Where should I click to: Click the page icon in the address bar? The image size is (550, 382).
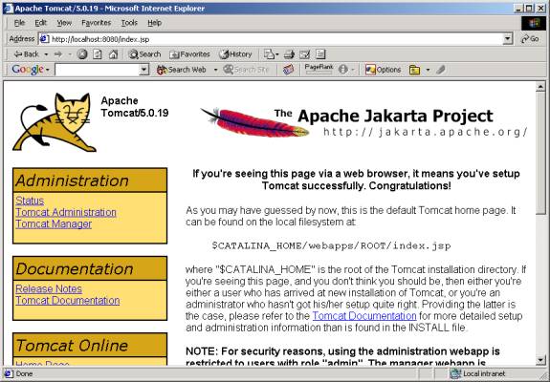tap(44, 39)
